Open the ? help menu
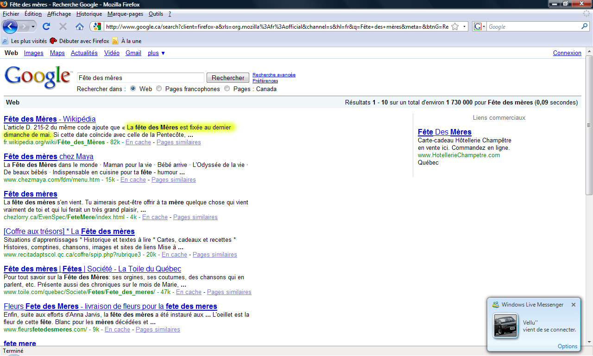The height and width of the screenshot is (356, 593). (x=170, y=14)
